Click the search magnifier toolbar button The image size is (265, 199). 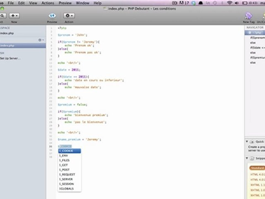(3, 16)
